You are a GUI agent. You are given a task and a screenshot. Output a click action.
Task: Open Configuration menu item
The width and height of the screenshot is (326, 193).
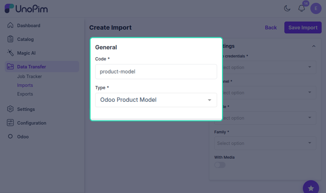(x=32, y=123)
